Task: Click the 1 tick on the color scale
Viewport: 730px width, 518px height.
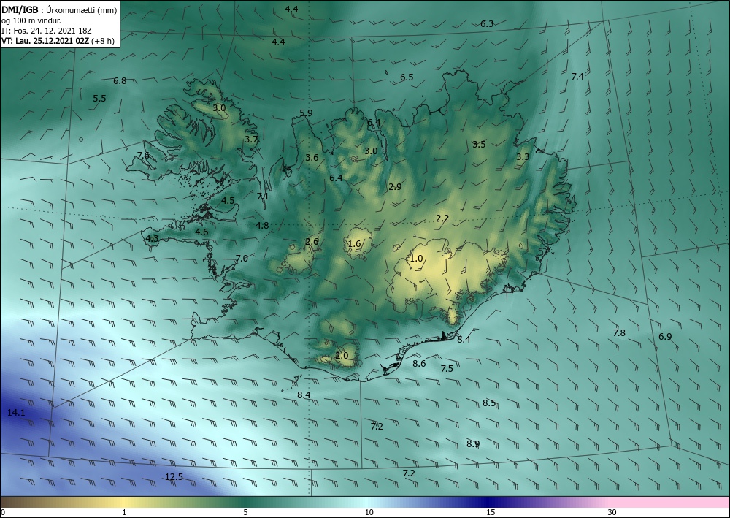Action: pos(124,513)
